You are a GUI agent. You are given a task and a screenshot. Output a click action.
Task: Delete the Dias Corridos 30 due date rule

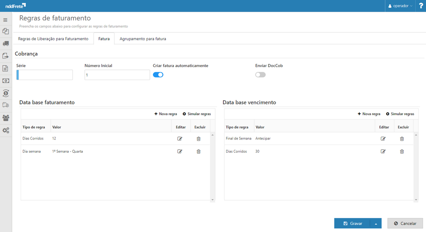pyautogui.click(x=402, y=152)
